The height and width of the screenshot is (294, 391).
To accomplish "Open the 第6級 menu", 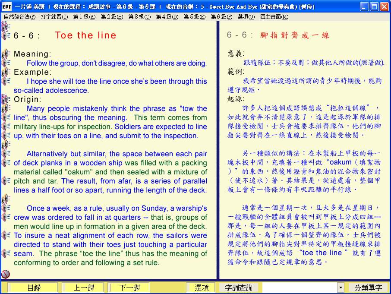I will pos(221,17).
